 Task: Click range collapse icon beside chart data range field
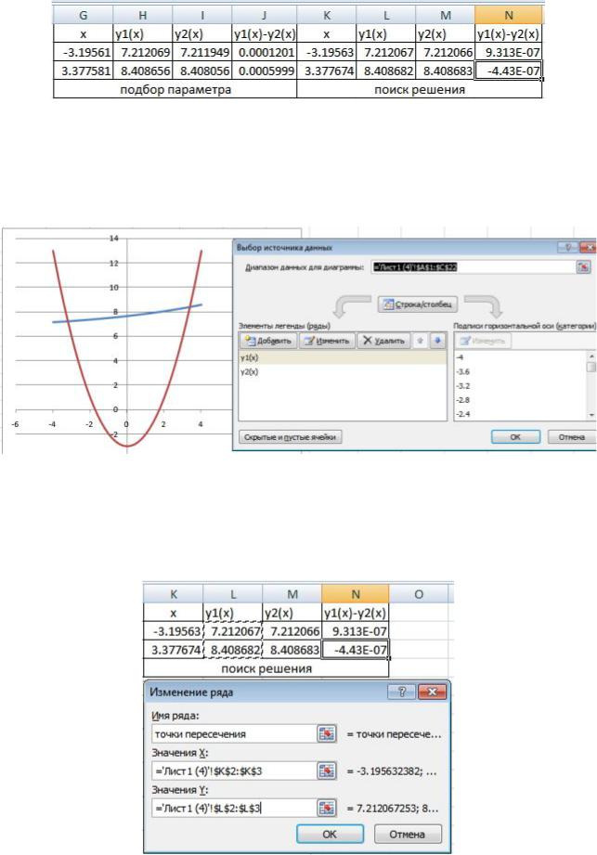coord(583,267)
